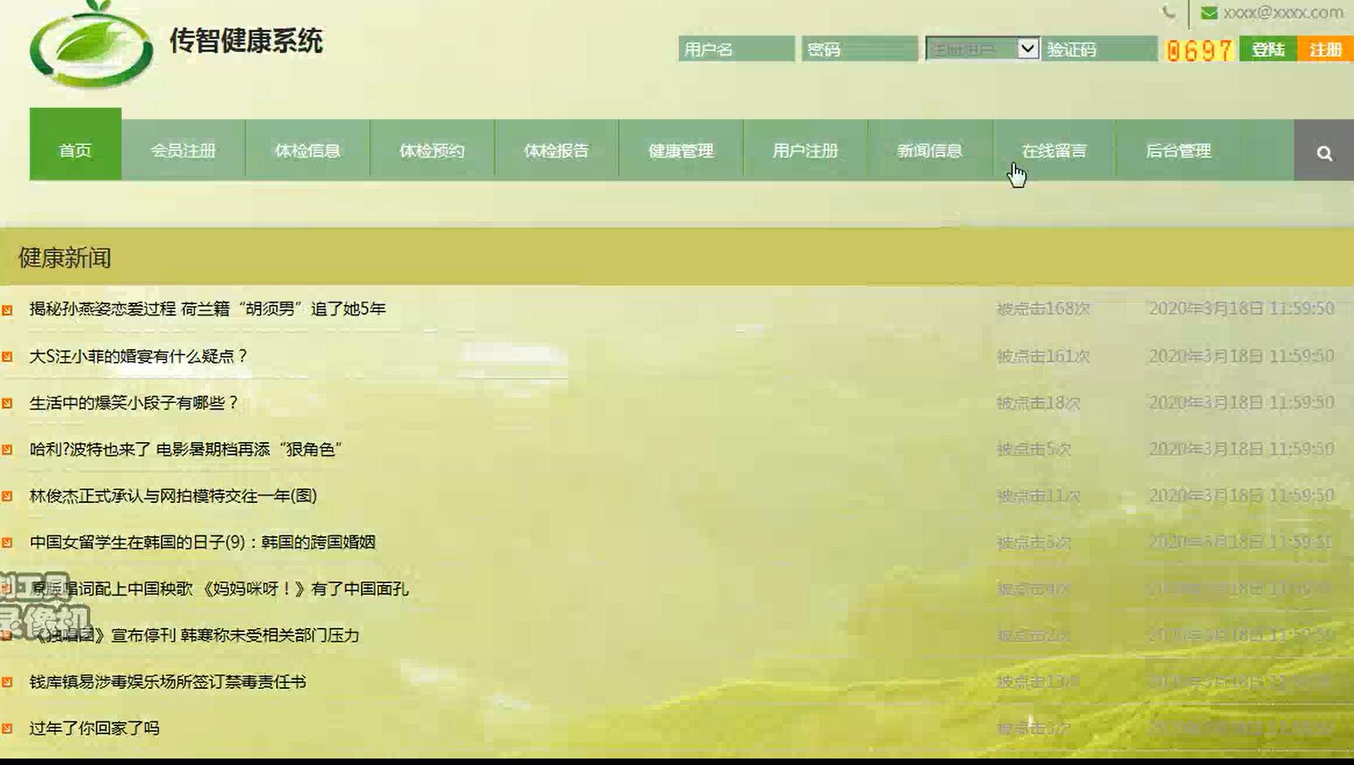Click the username input field

click(735, 49)
